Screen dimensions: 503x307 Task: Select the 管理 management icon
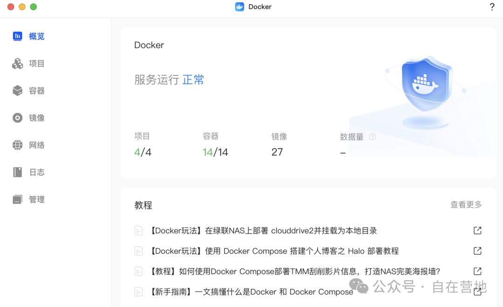18,199
